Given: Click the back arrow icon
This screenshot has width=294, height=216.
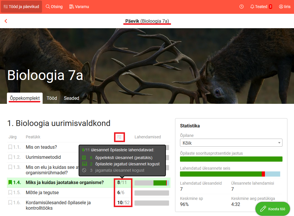Looking at the screenshot, I should tap(6, 21).
